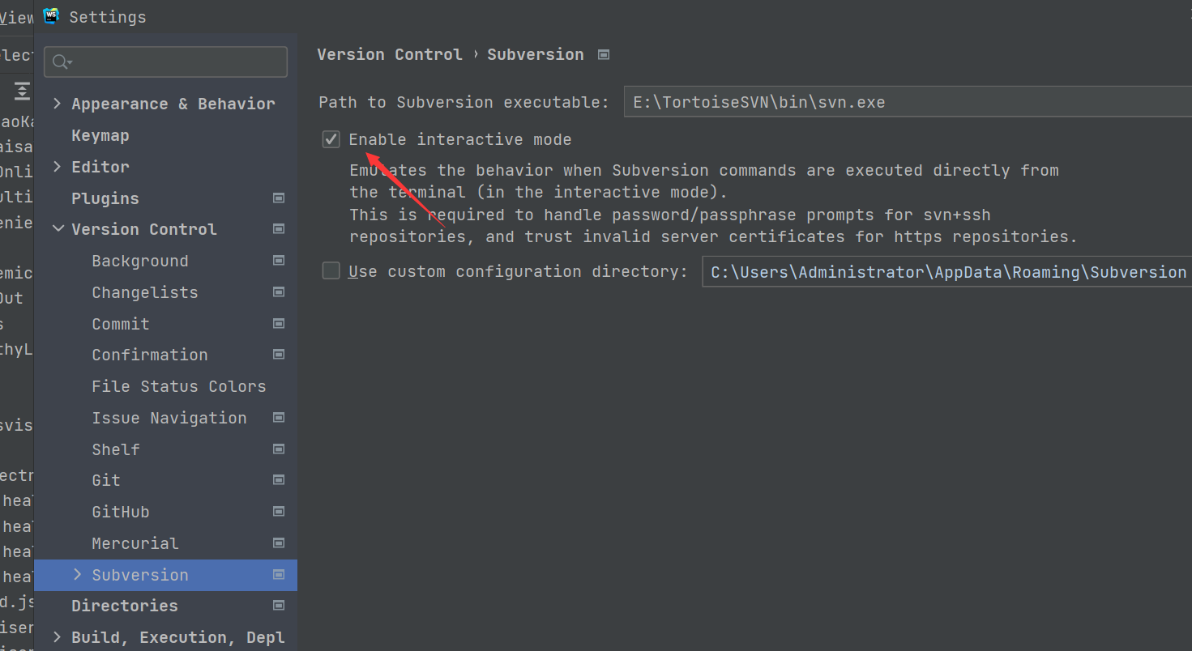Click the WebStorm logo icon in title bar

point(51,16)
